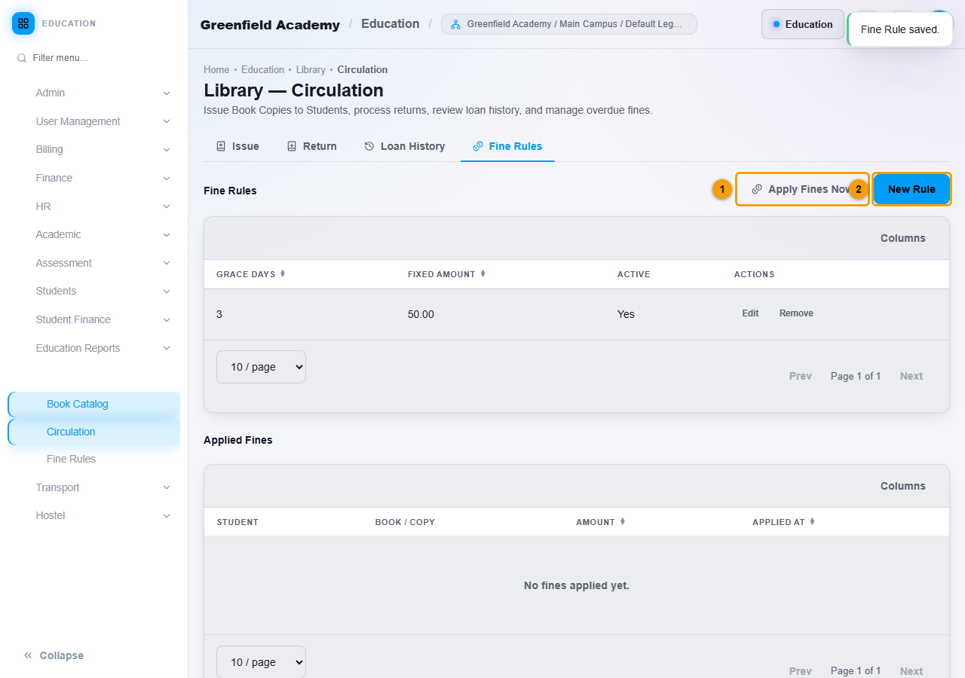Expand Student Finance in sidebar
The height and width of the screenshot is (678, 965).
(x=93, y=319)
